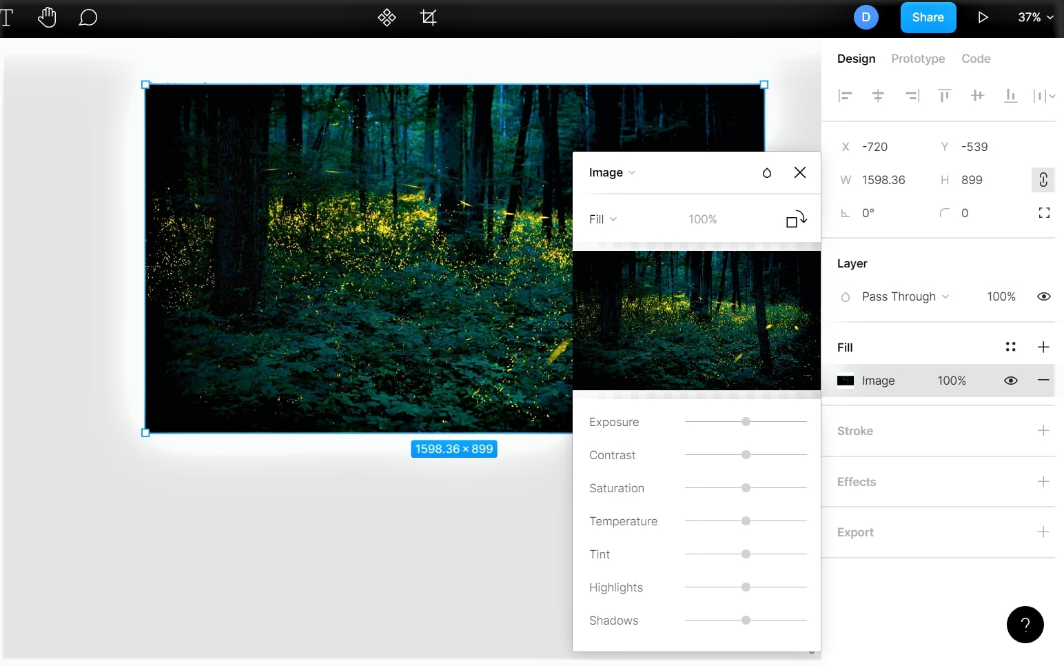Click the Share button
The width and height of the screenshot is (1064, 666).
928,17
